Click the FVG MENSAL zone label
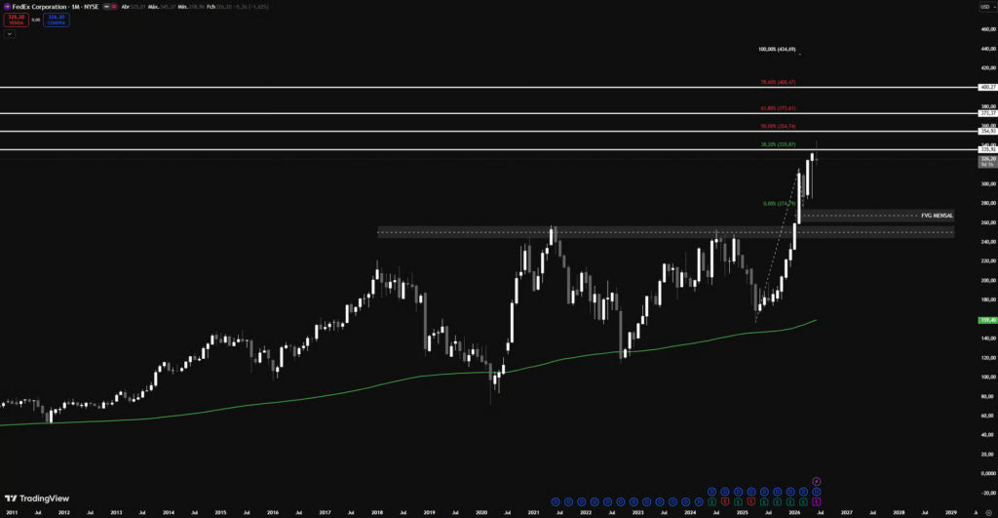This screenshot has height=518, width=998. (x=937, y=216)
